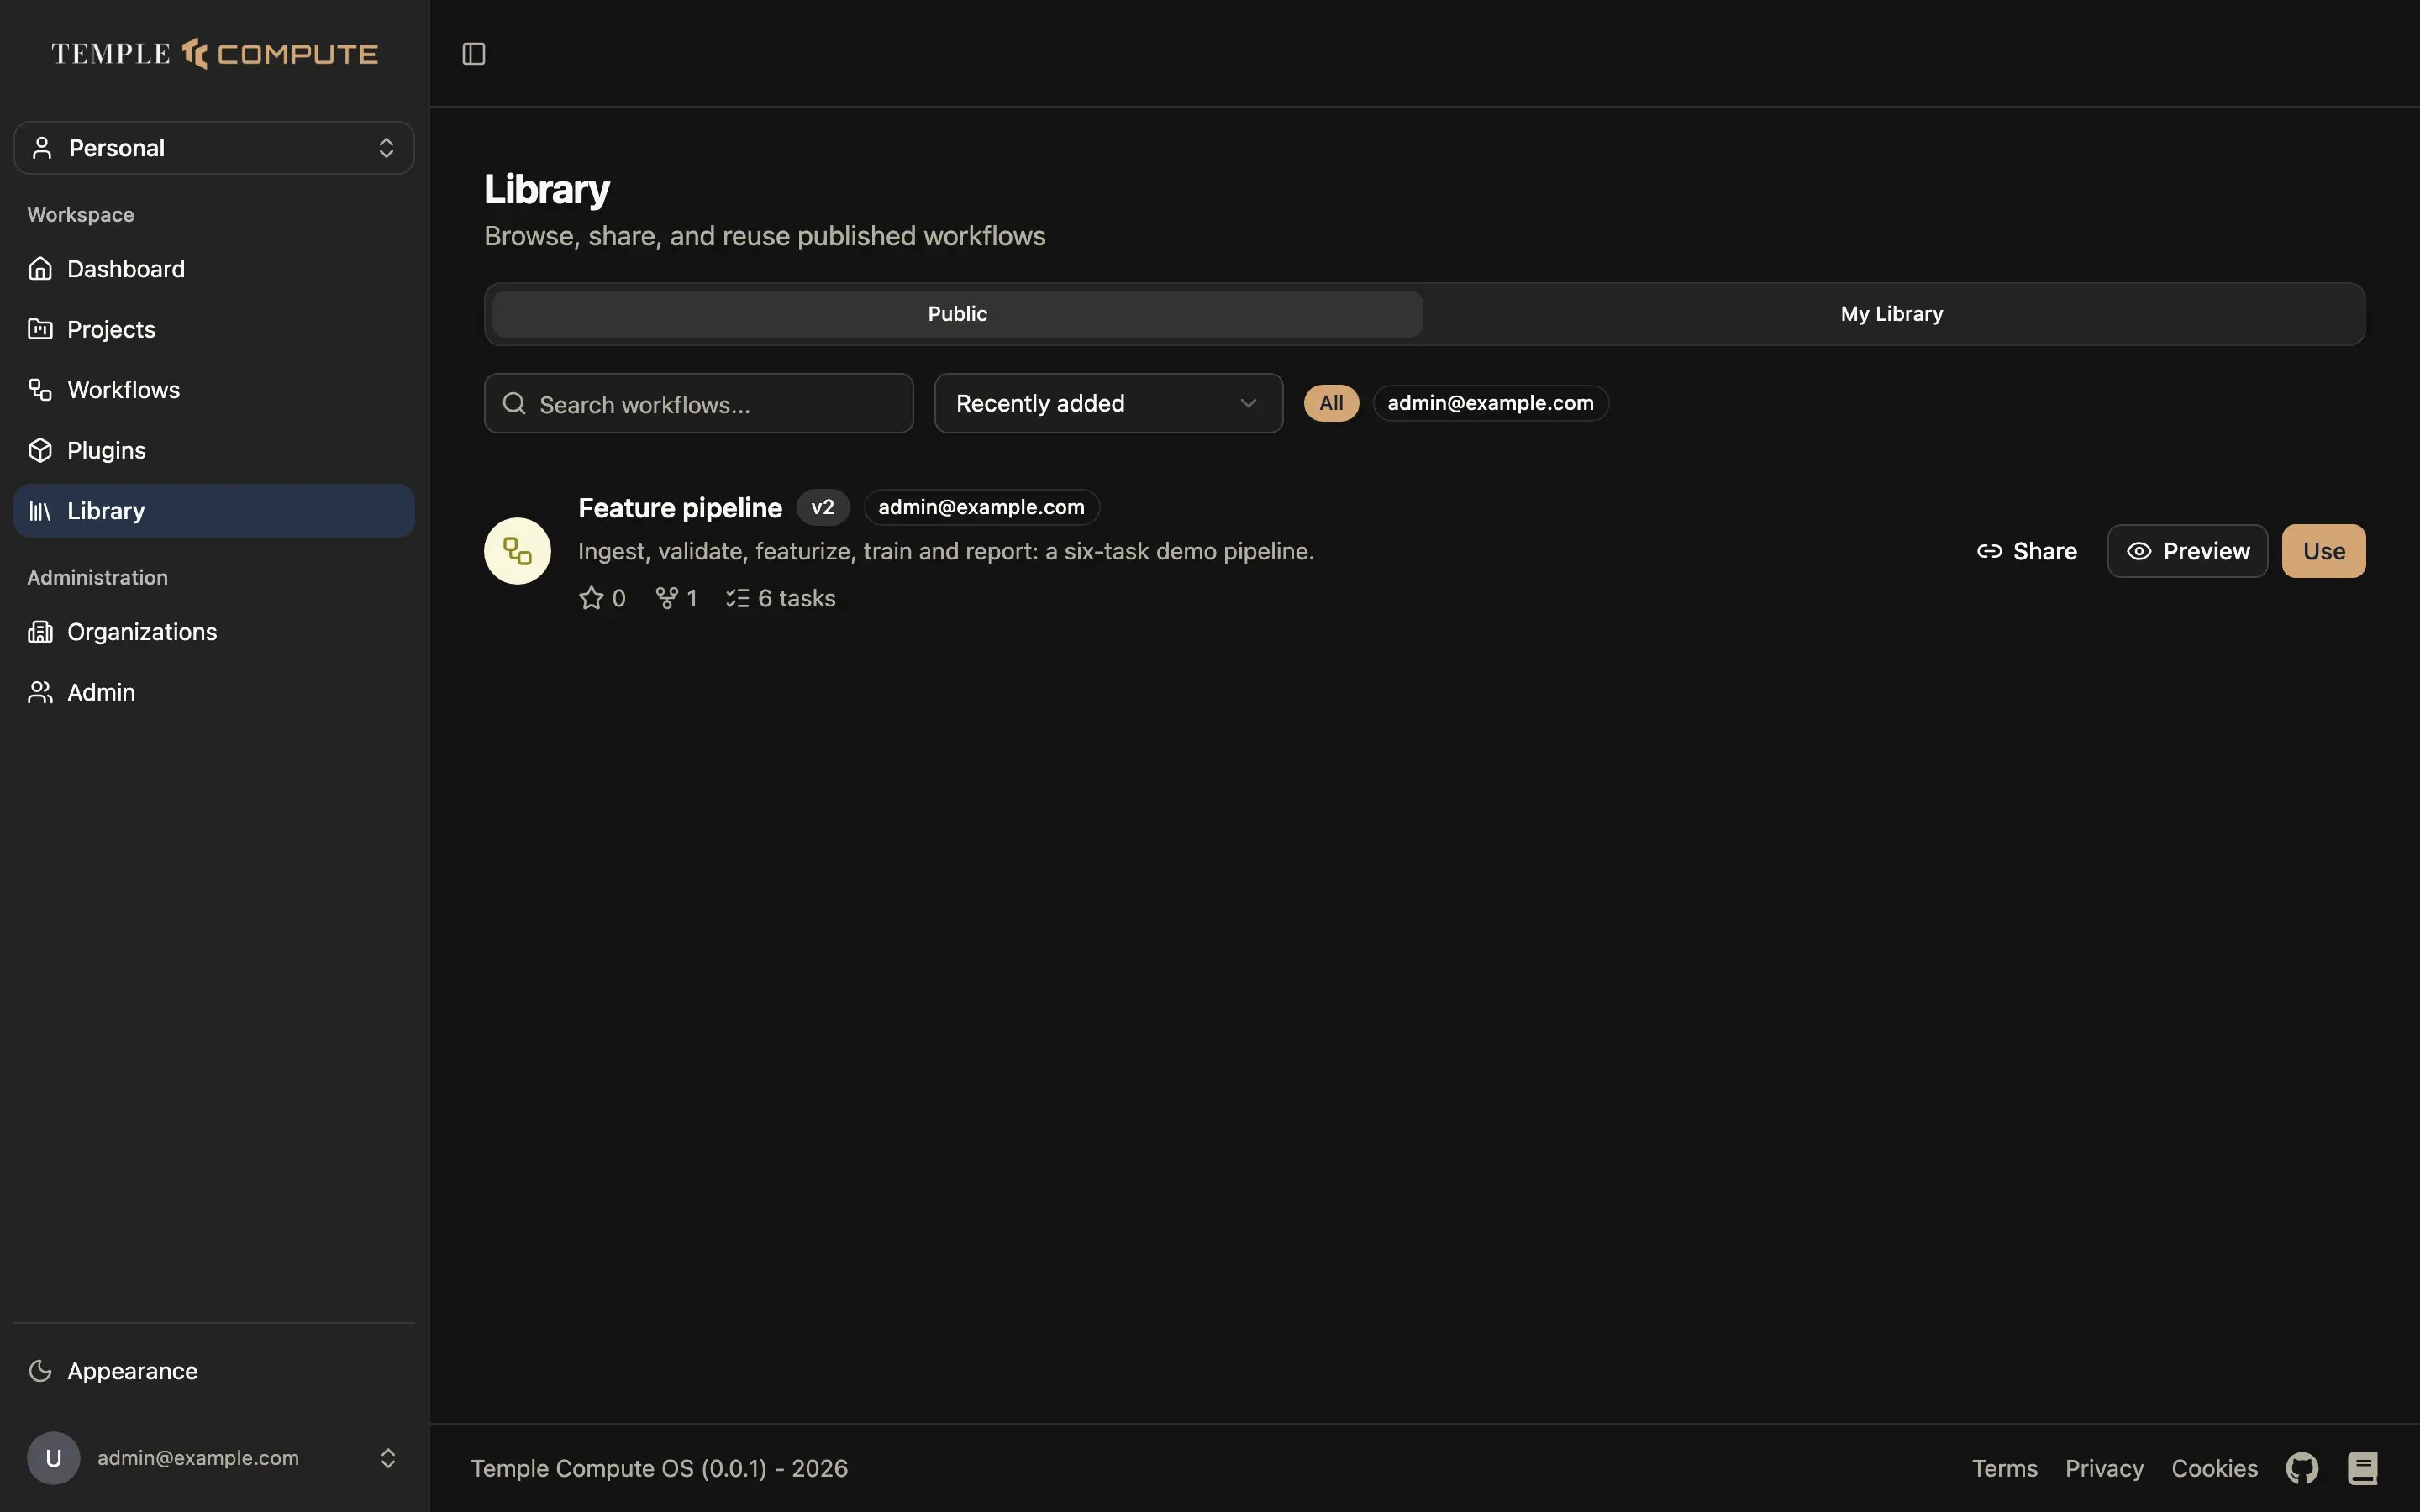Image resolution: width=2420 pixels, height=1512 pixels.
Task: Open Organizations in the sidebar
Action: pos(214,632)
